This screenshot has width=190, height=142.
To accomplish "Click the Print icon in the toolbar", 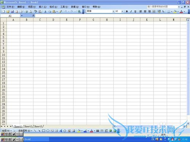I will (26, 11).
